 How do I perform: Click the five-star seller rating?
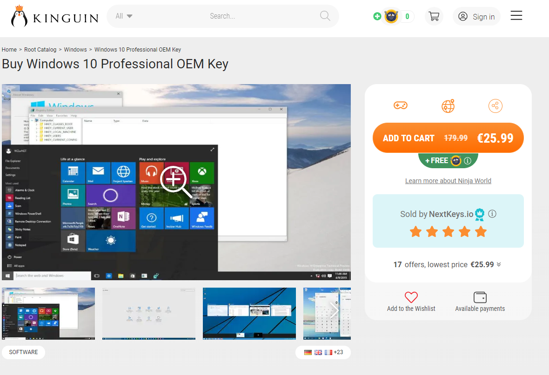click(448, 231)
